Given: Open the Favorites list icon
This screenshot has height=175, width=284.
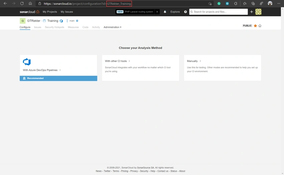Looking at the screenshot, I should pyautogui.click(x=245, y=3).
